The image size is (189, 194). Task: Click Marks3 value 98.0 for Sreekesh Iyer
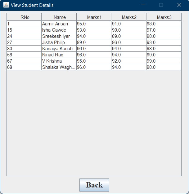(164, 36)
